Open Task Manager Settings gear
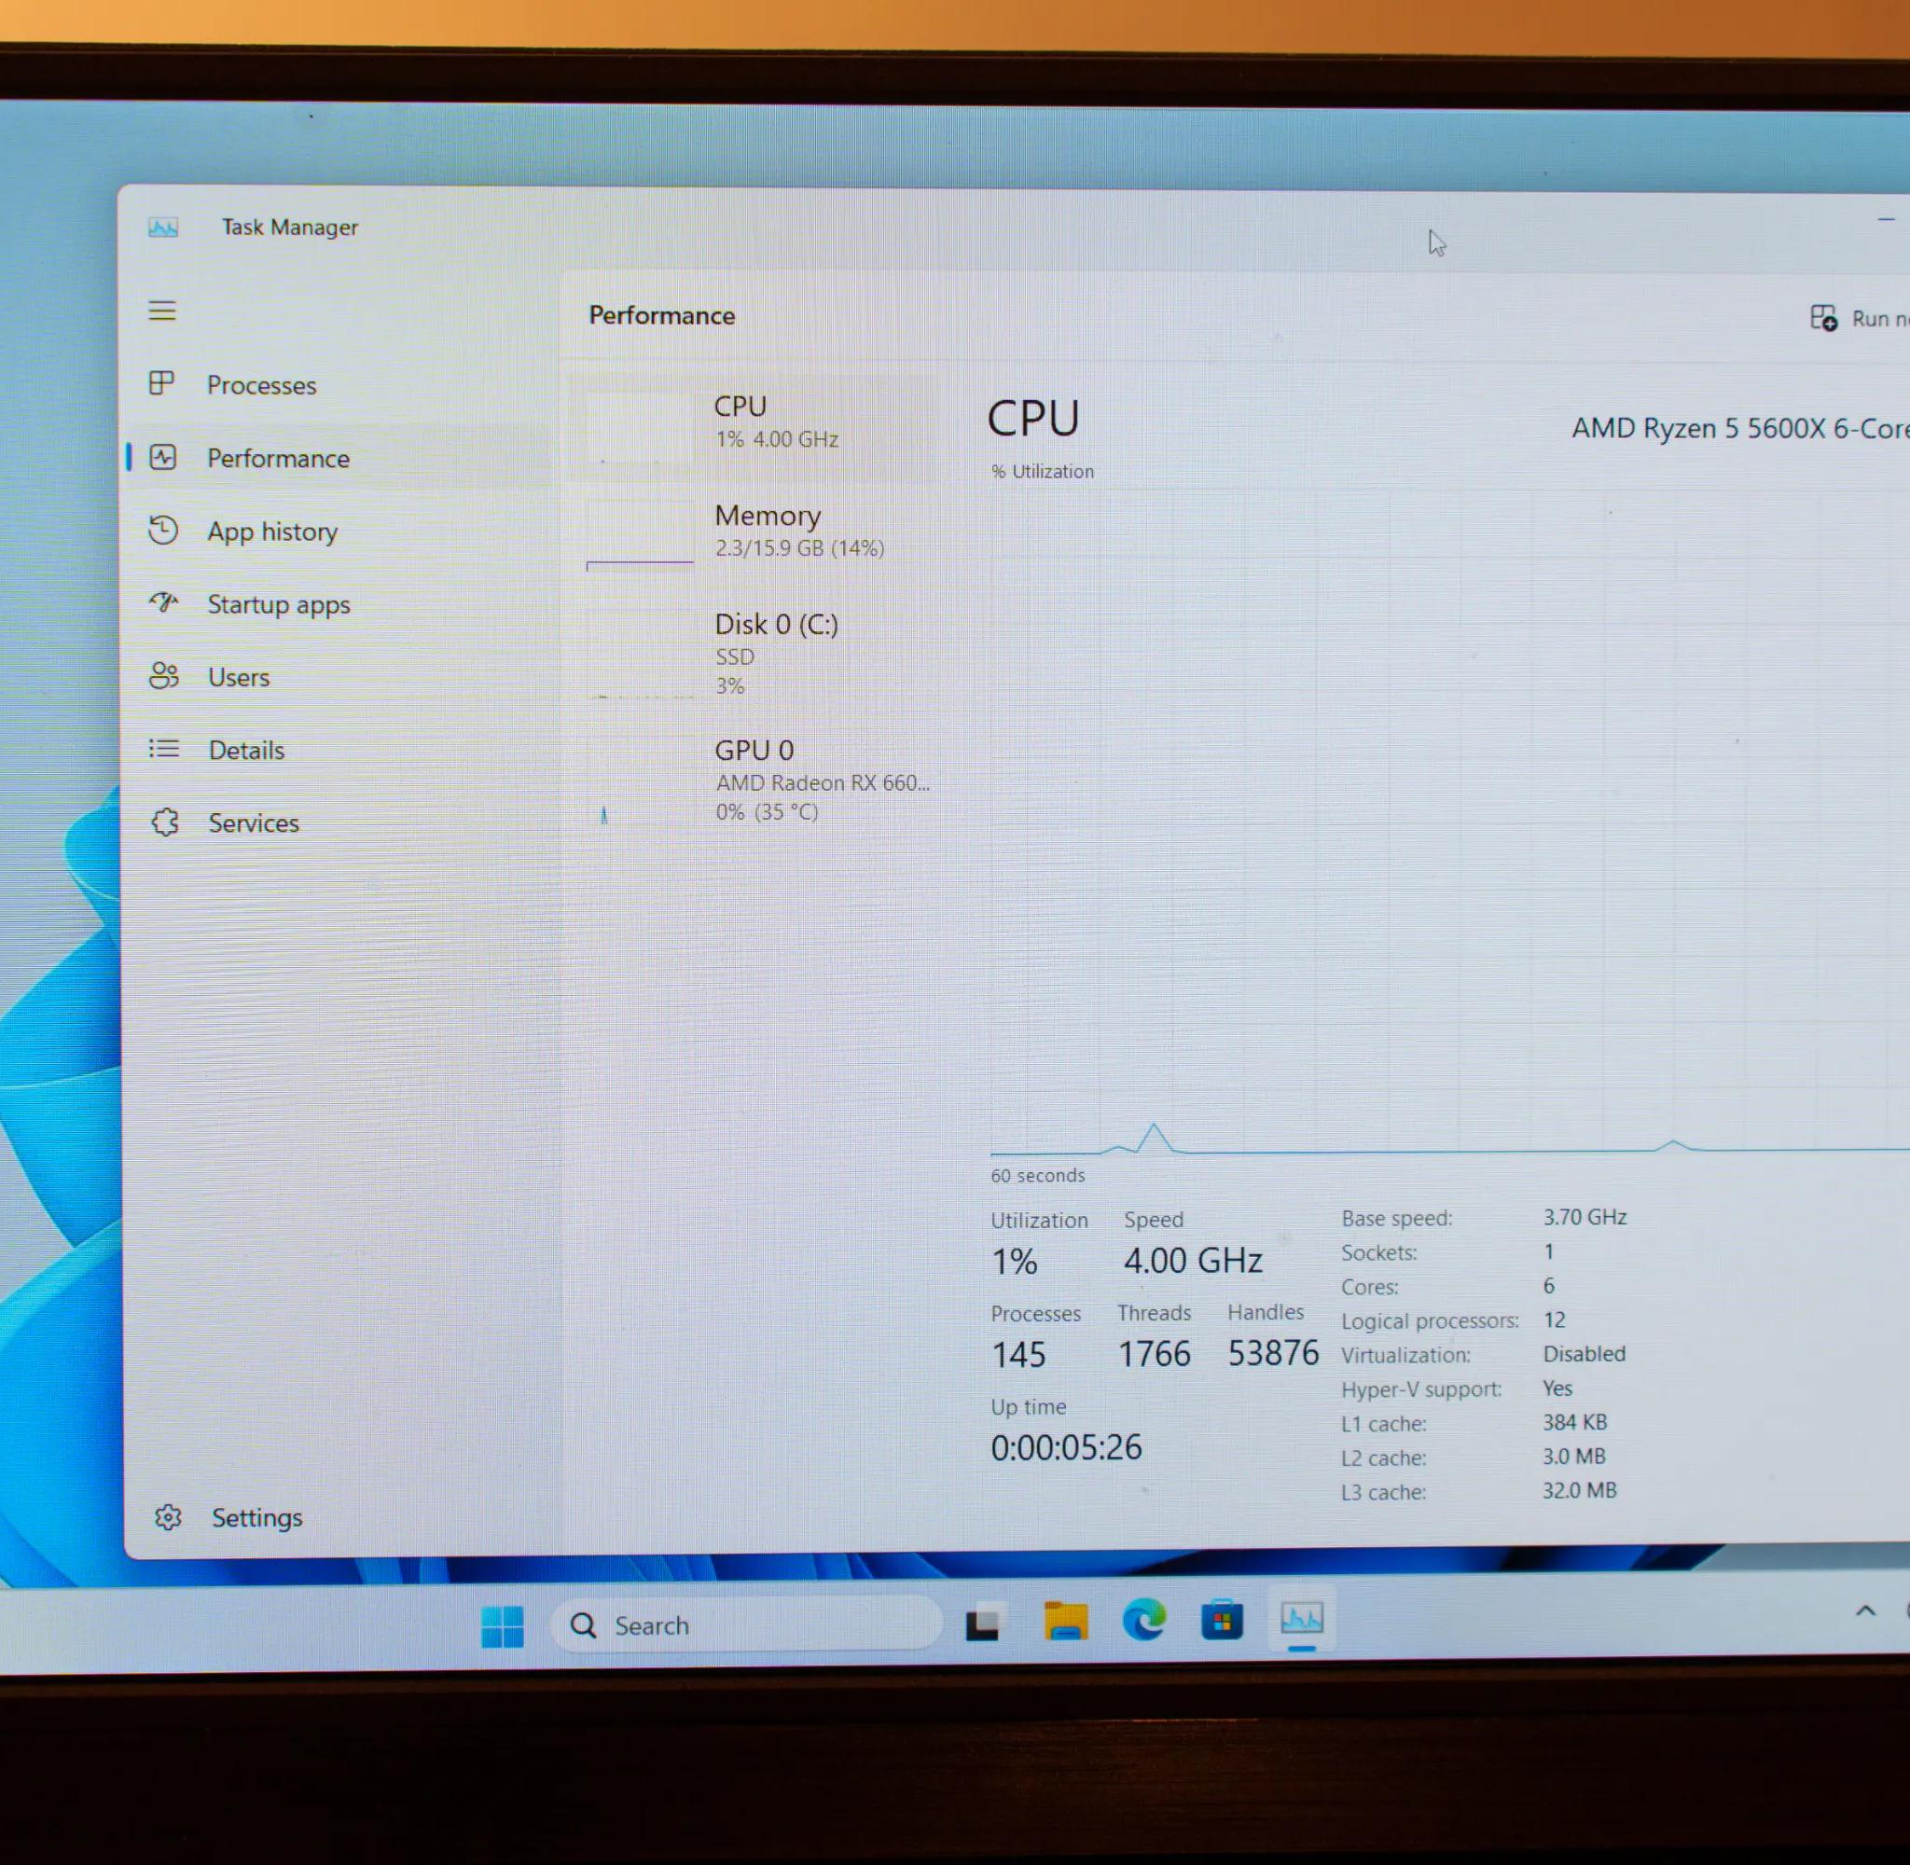This screenshot has height=1865, width=1910. (169, 1517)
